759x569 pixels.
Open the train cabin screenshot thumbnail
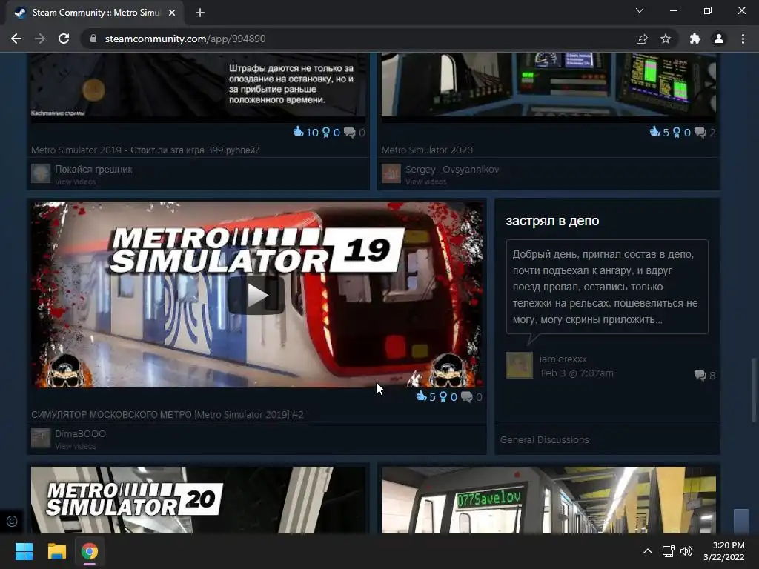point(548,85)
